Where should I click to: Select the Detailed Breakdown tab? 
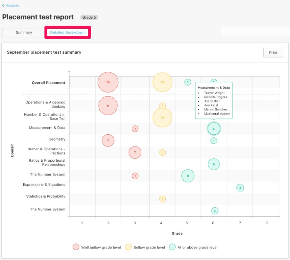coord(67,33)
